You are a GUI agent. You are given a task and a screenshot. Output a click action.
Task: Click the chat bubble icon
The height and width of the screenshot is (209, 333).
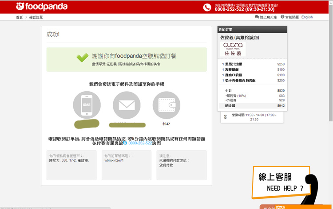pos(257,17)
